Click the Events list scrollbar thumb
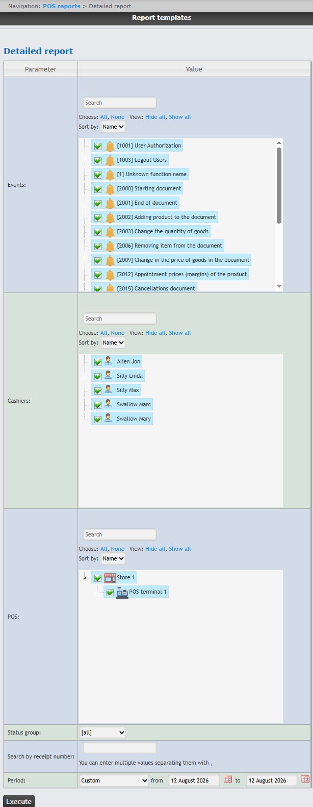The width and height of the screenshot is (313, 807). pos(279,185)
